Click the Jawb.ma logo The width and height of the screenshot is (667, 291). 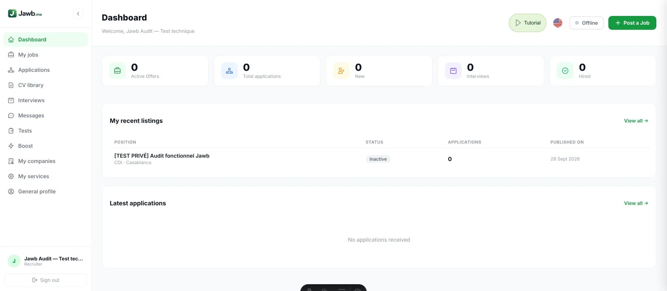[25, 13]
